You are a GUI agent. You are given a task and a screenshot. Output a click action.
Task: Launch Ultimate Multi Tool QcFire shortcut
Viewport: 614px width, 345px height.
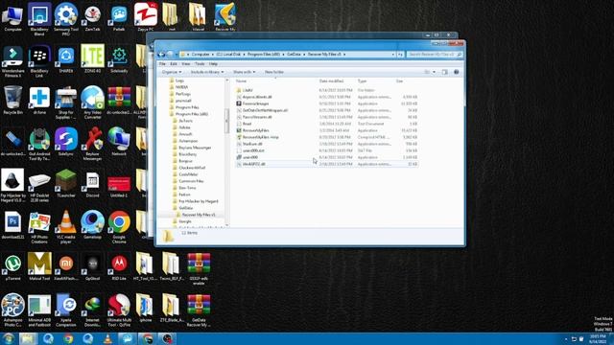[x=119, y=310]
